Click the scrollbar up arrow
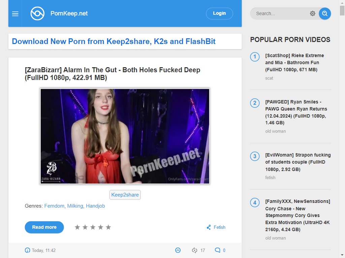 tap(342, 3)
